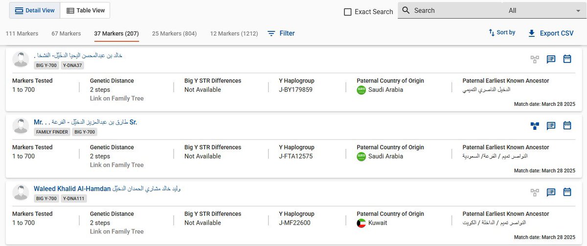Viewport: 587px width, 246px height.
Task: Open the J-BY179859 match's name link
Action: [x=78, y=55]
